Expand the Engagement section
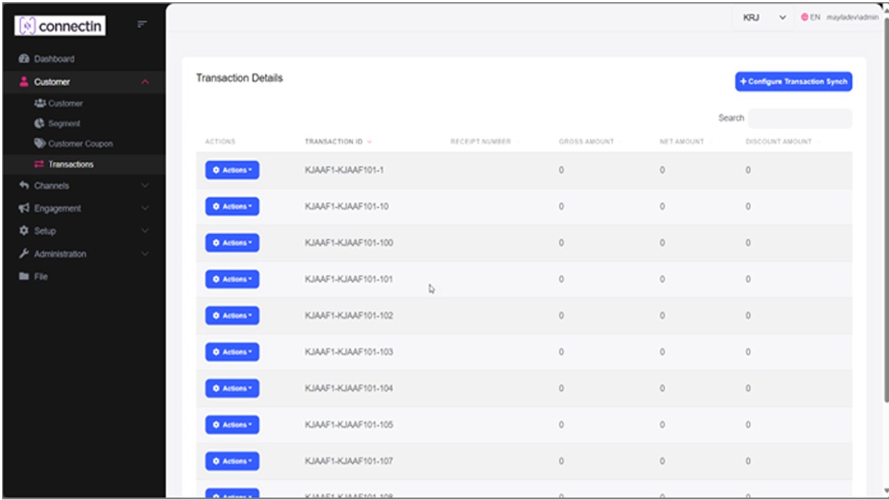The image size is (889, 500). pyautogui.click(x=145, y=208)
